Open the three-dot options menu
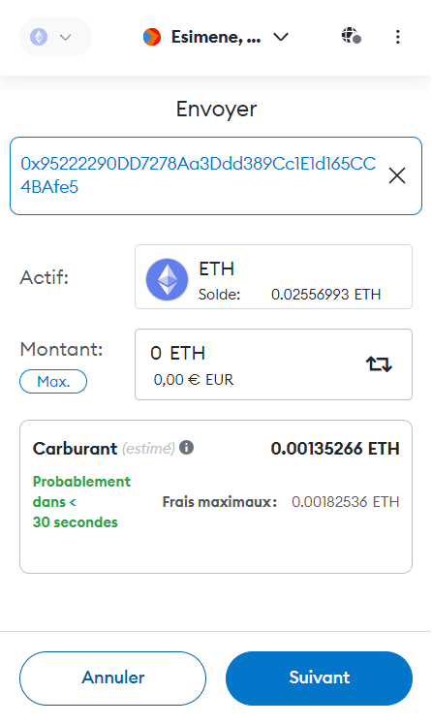Viewport: 432px width, 725px height. click(x=398, y=37)
